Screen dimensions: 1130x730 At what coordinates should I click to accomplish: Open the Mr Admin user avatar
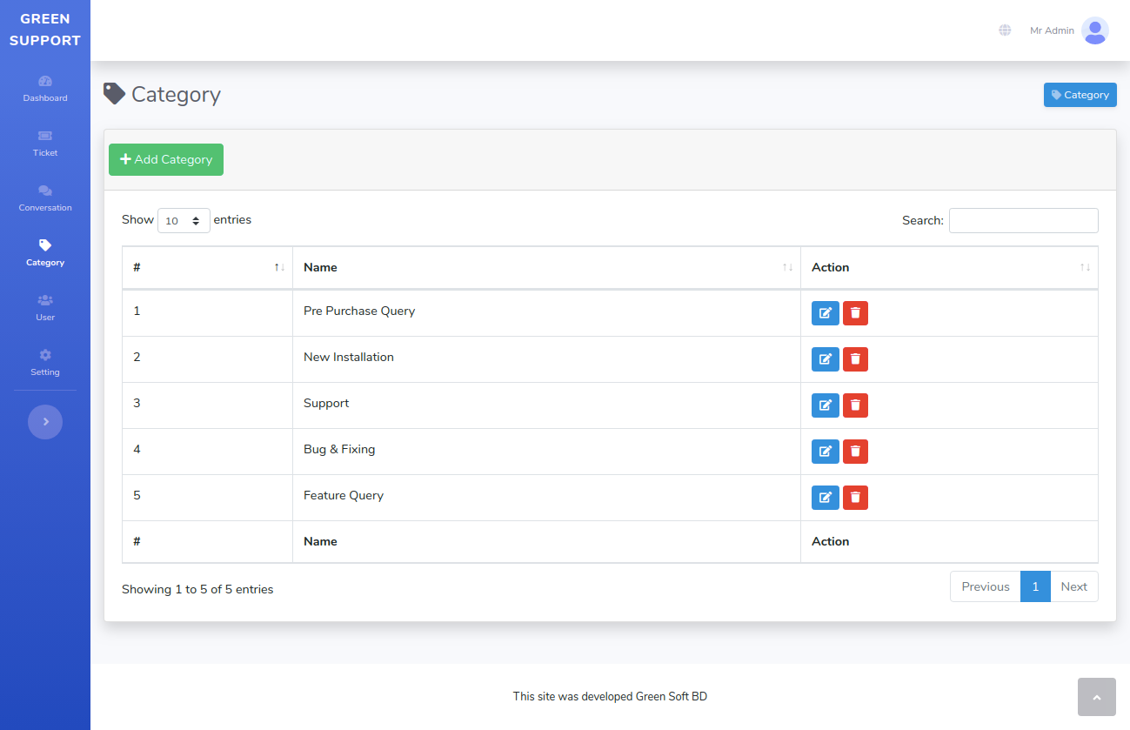1094,30
